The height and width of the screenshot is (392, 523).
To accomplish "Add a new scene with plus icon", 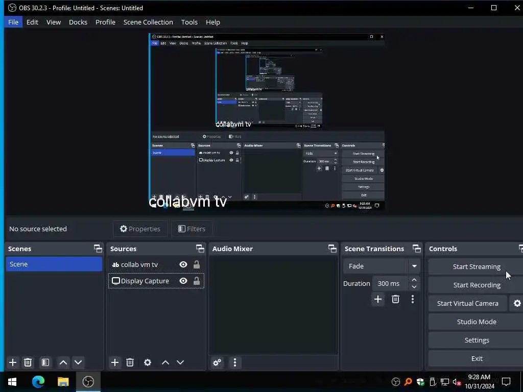I will coord(13,362).
